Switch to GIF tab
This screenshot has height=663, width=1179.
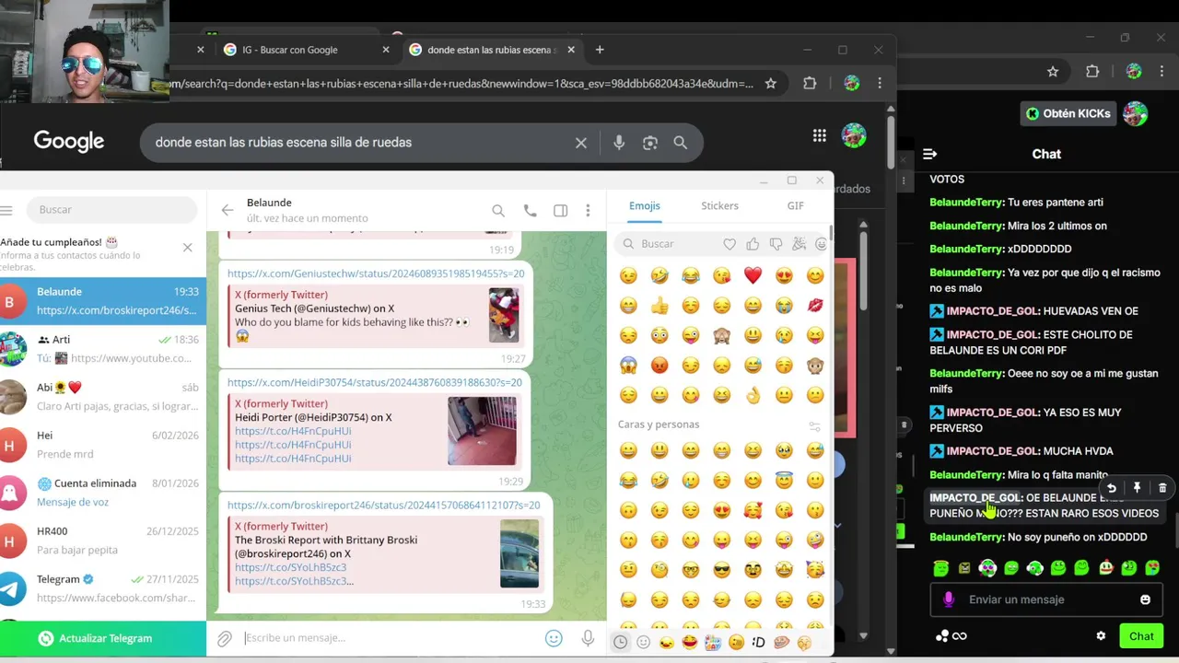coord(795,206)
